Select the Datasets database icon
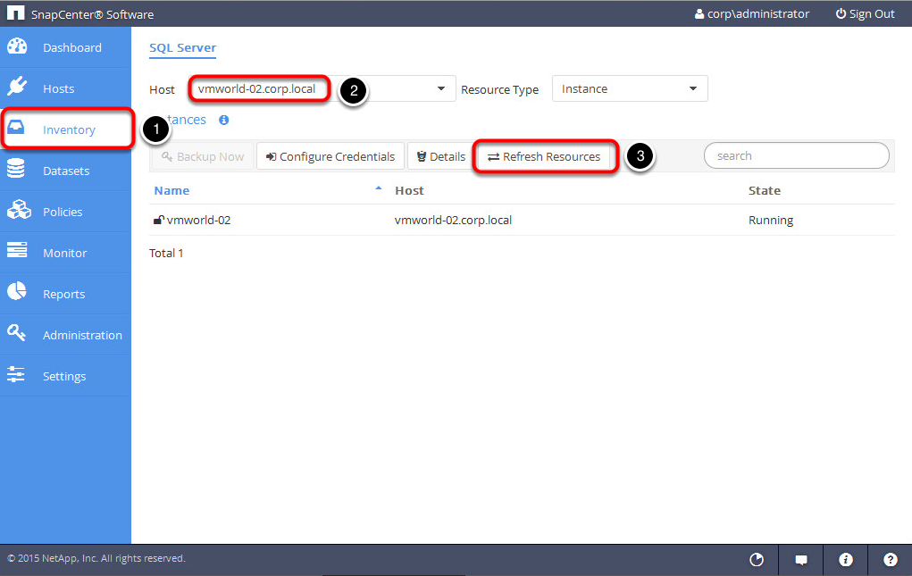Viewport: 912px width, 576px height. point(16,169)
